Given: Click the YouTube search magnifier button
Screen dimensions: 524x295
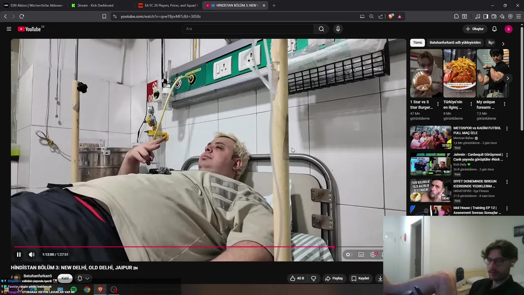Looking at the screenshot, I should point(321,29).
